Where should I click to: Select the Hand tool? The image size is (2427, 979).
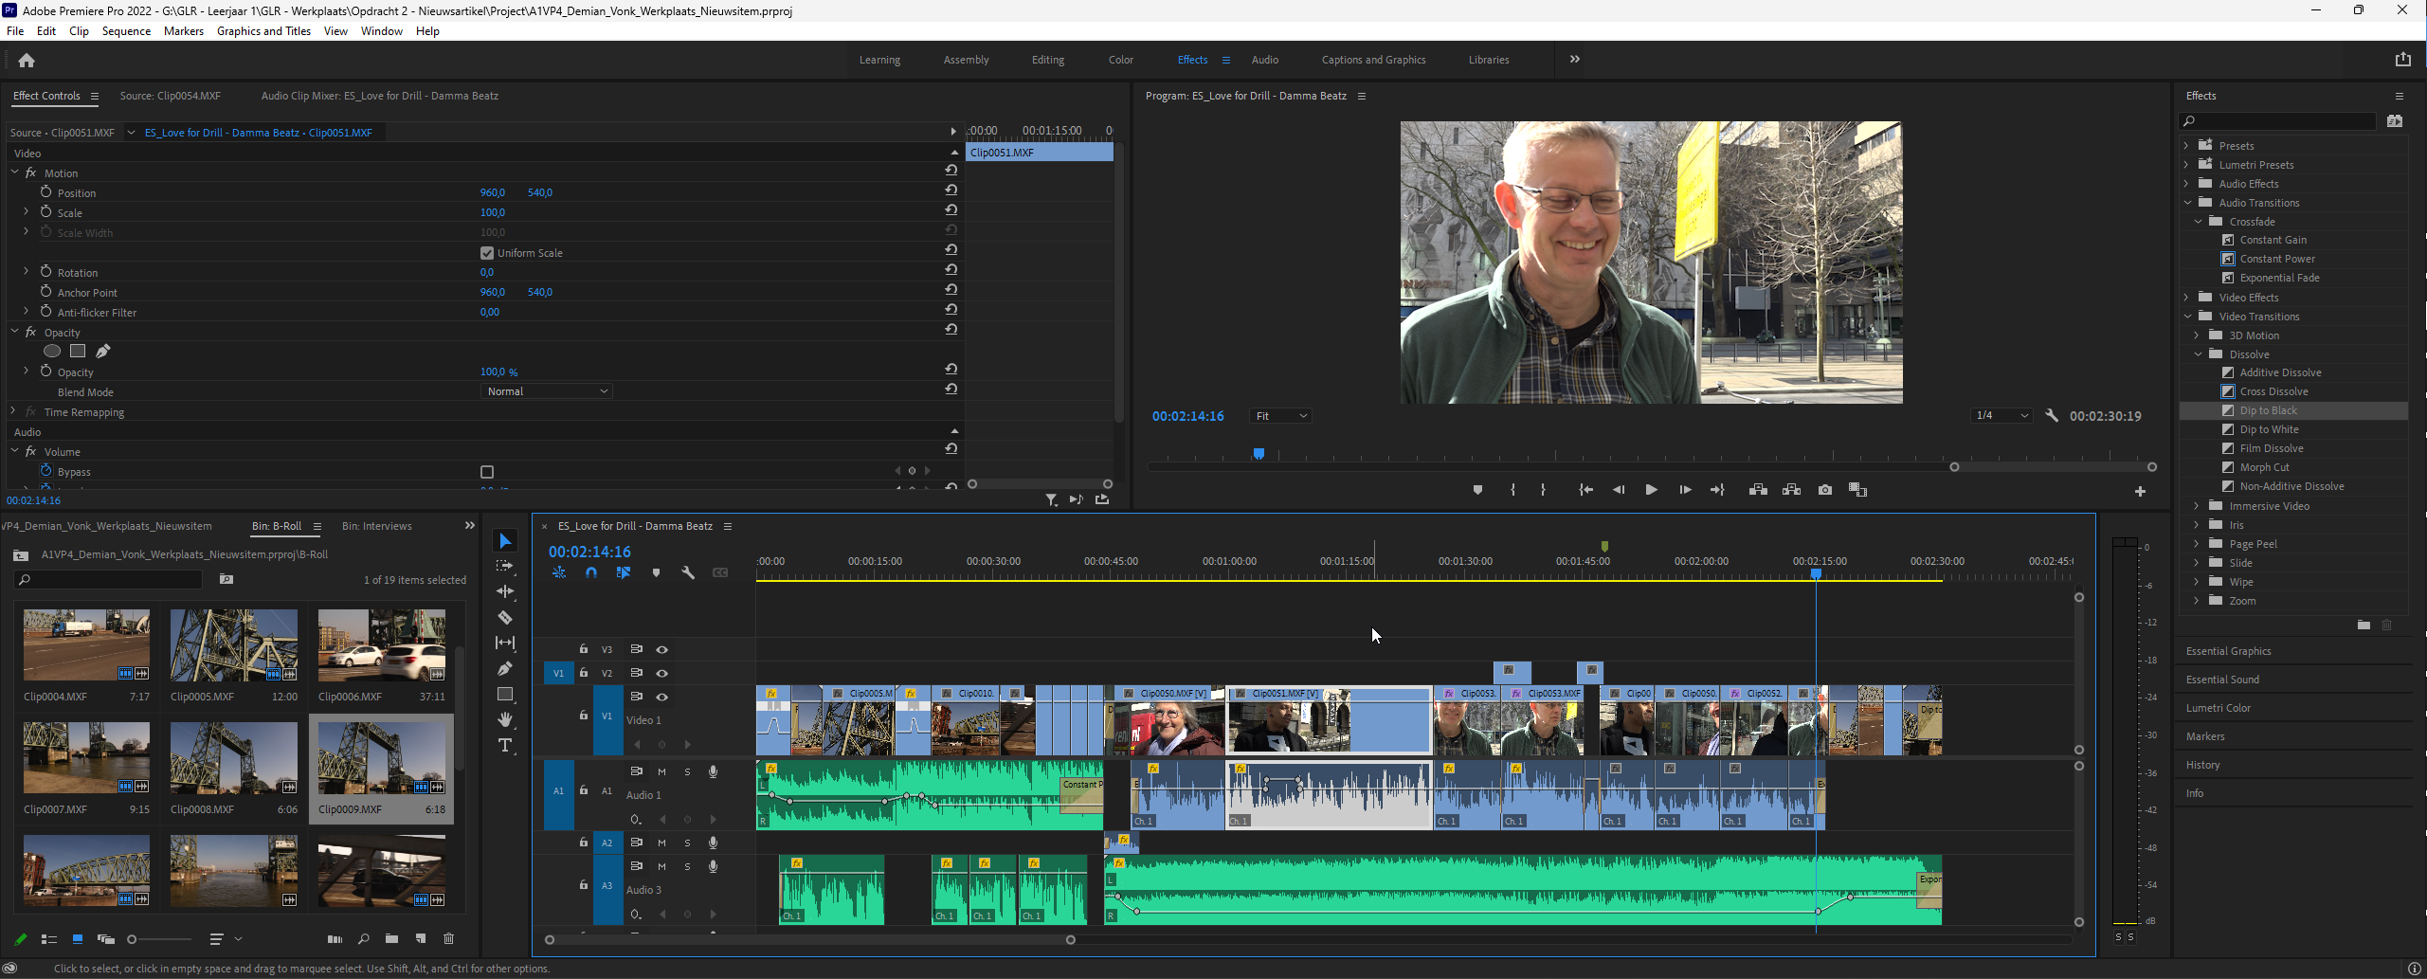pos(505,719)
